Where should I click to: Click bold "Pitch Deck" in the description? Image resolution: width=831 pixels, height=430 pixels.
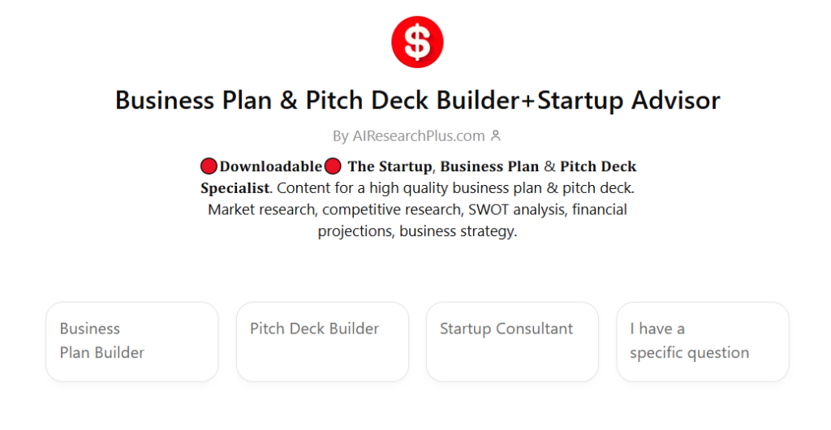click(598, 167)
